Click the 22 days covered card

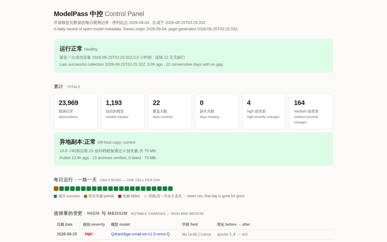click(170, 111)
